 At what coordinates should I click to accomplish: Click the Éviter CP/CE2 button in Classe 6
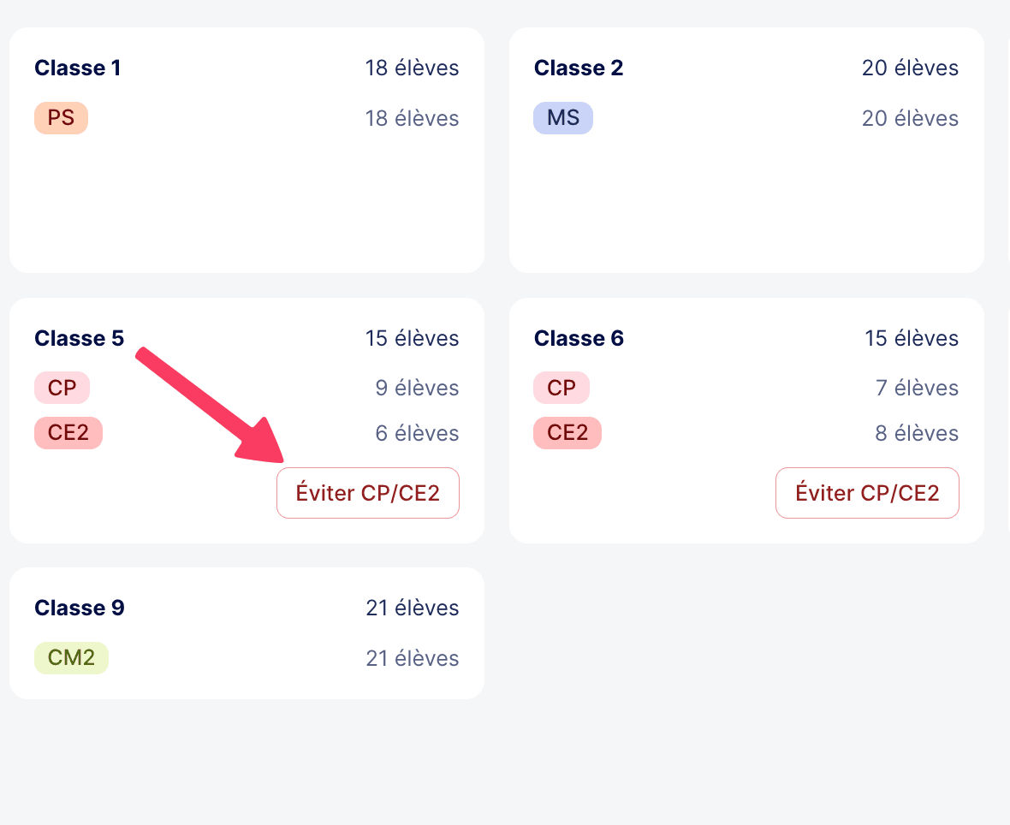(x=867, y=493)
